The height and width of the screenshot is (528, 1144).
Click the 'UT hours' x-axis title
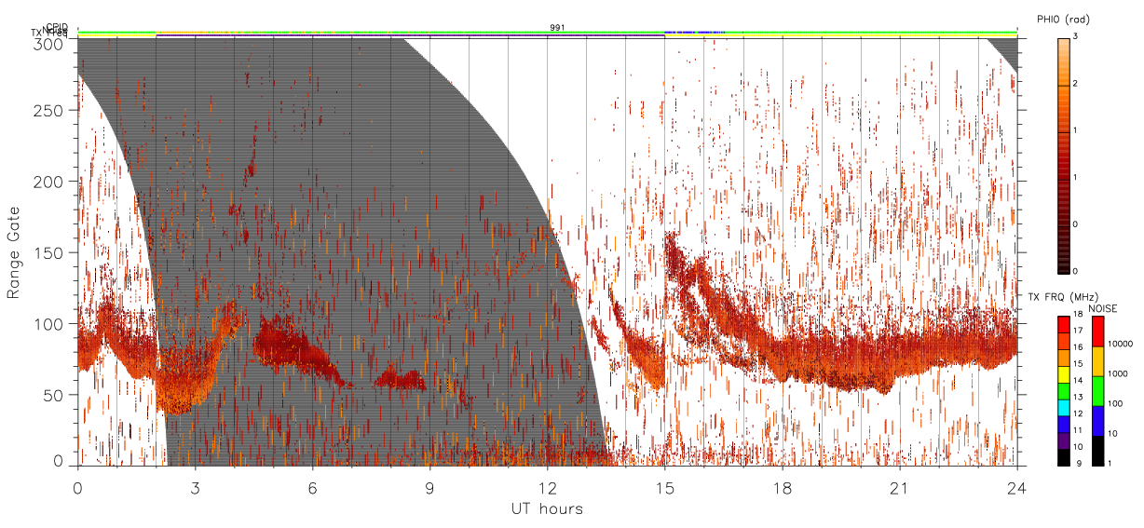(547, 509)
